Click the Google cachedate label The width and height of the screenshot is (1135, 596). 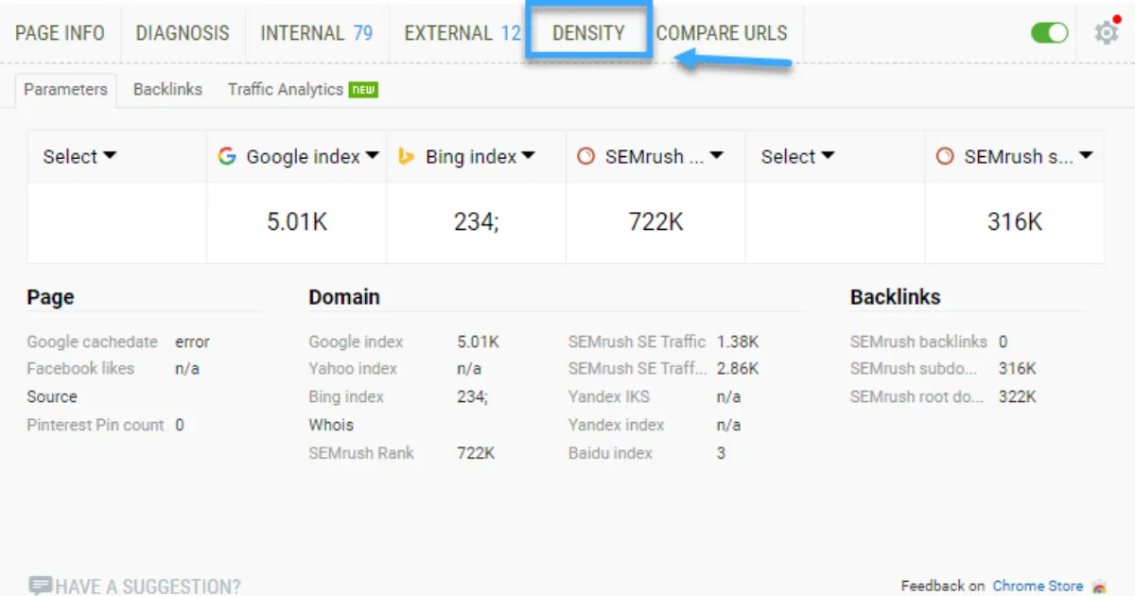click(x=92, y=342)
